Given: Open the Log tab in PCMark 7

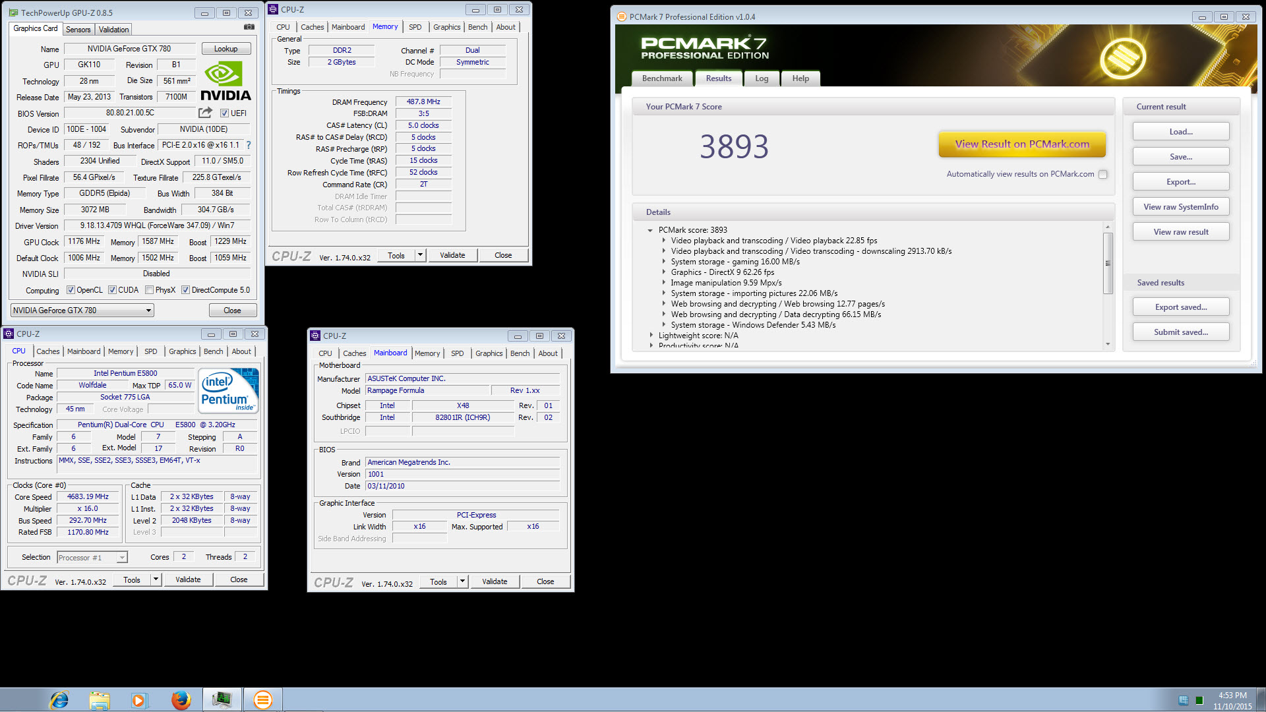Looking at the screenshot, I should tap(762, 78).
